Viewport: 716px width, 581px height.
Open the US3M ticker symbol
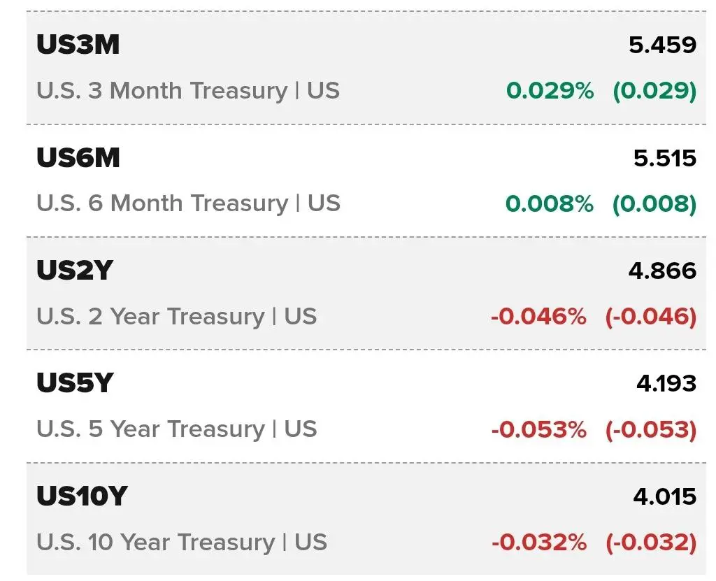[x=78, y=45]
